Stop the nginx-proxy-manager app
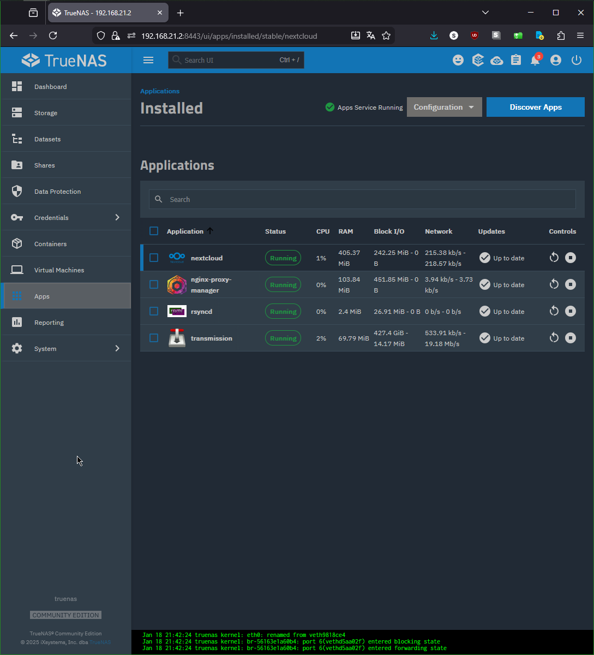 click(x=571, y=284)
